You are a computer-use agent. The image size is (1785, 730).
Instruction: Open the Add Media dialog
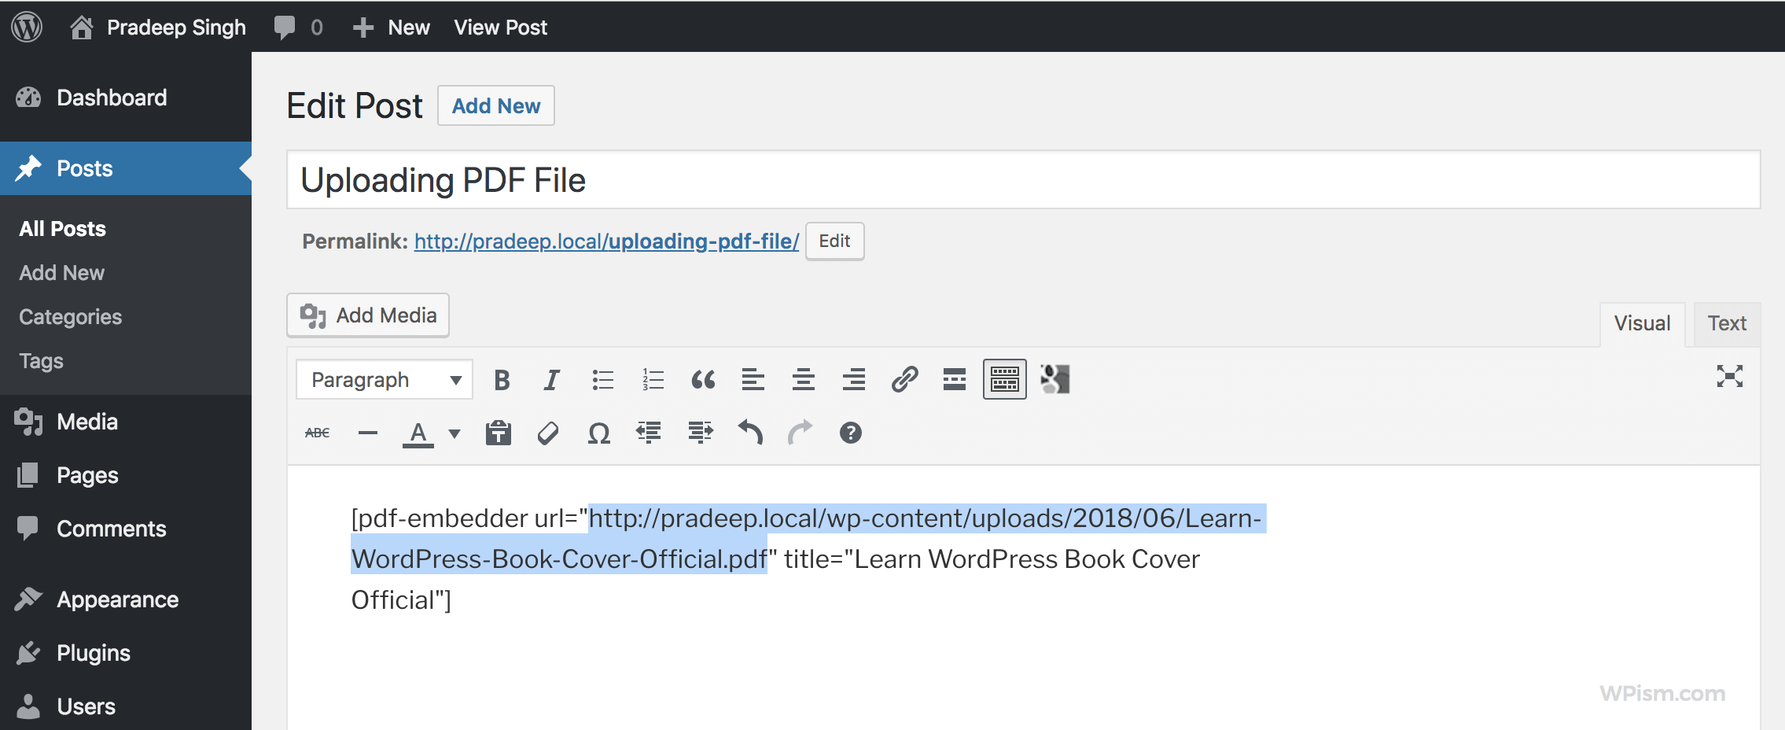coord(367,315)
